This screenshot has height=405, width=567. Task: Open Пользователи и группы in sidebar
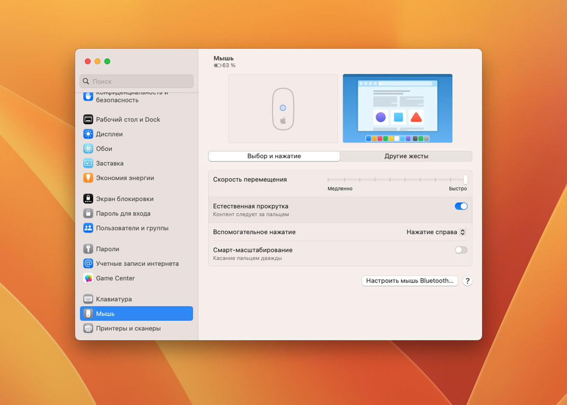tap(132, 228)
